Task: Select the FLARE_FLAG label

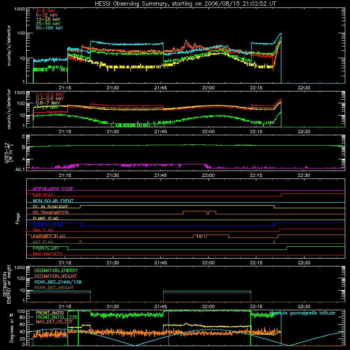Action: 45,218
